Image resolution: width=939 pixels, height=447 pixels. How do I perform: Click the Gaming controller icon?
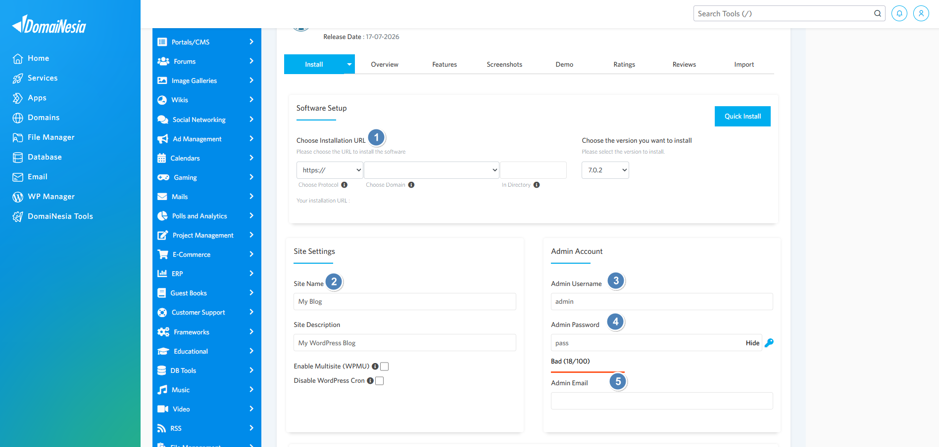163,177
